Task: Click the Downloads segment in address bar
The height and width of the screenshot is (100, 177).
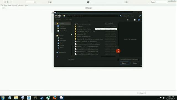Action: [77, 16]
